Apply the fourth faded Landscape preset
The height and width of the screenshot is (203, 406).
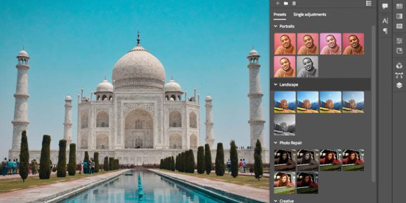[x=353, y=102]
